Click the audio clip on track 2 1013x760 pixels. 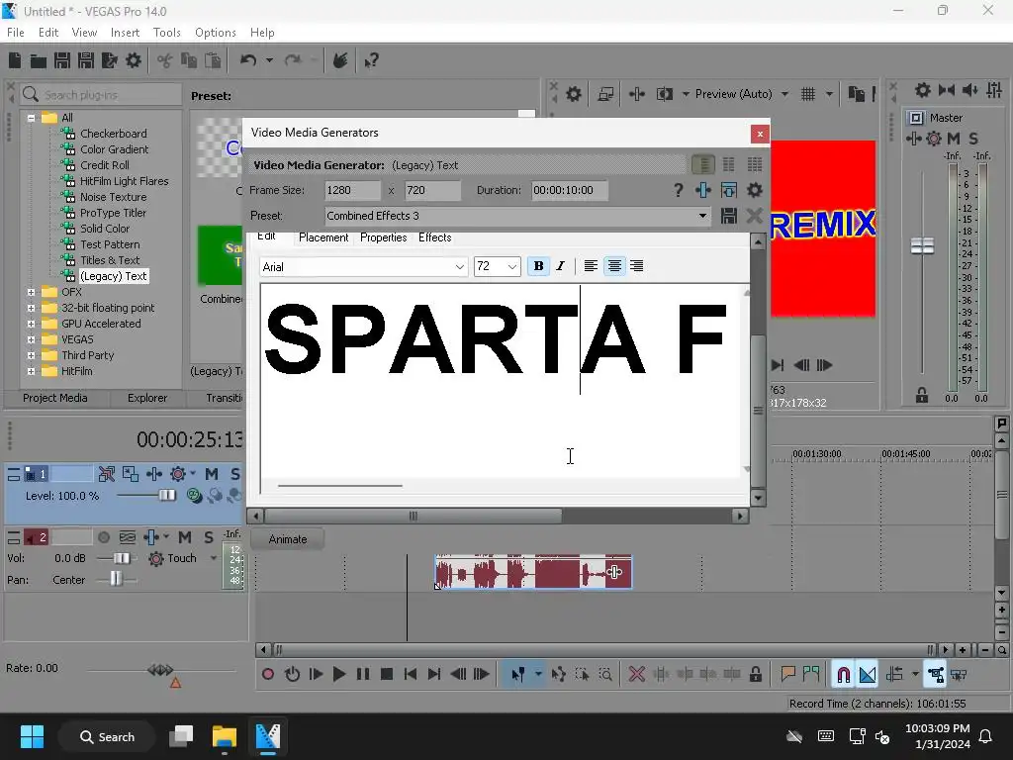[x=533, y=572]
